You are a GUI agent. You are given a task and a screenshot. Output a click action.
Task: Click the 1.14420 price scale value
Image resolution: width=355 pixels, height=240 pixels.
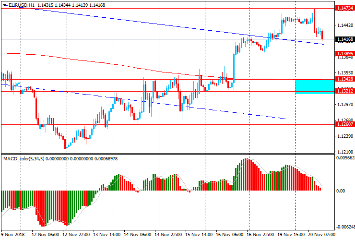(345, 25)
